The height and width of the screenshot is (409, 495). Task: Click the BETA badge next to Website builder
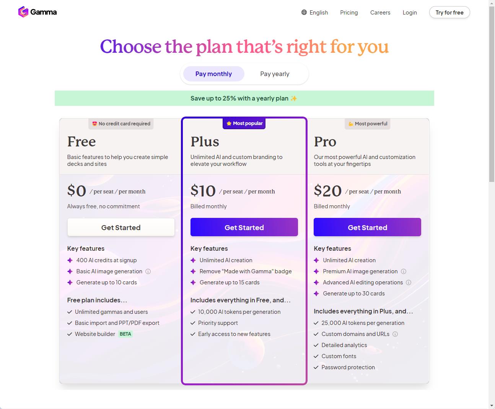(x=125, y=334)
